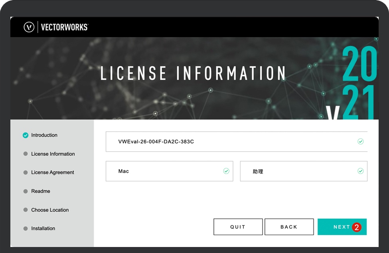Viewport: 389px width, 253px height.
Task: Click the Readme step bullet
Action: (26, 191)
